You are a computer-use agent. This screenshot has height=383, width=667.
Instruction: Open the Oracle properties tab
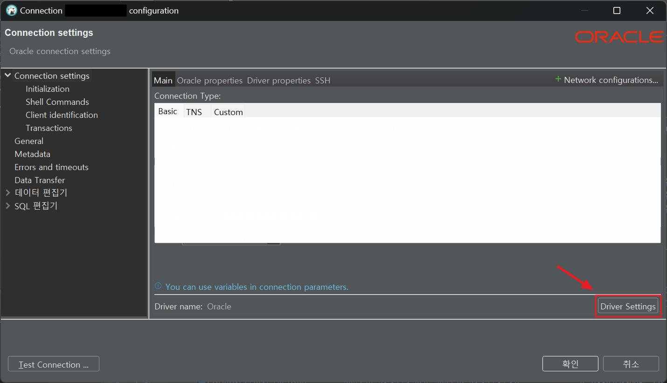coord(210,80)
